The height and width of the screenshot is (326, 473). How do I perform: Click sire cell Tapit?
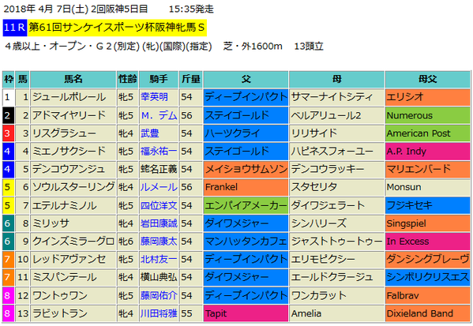[x=246, y=313]
